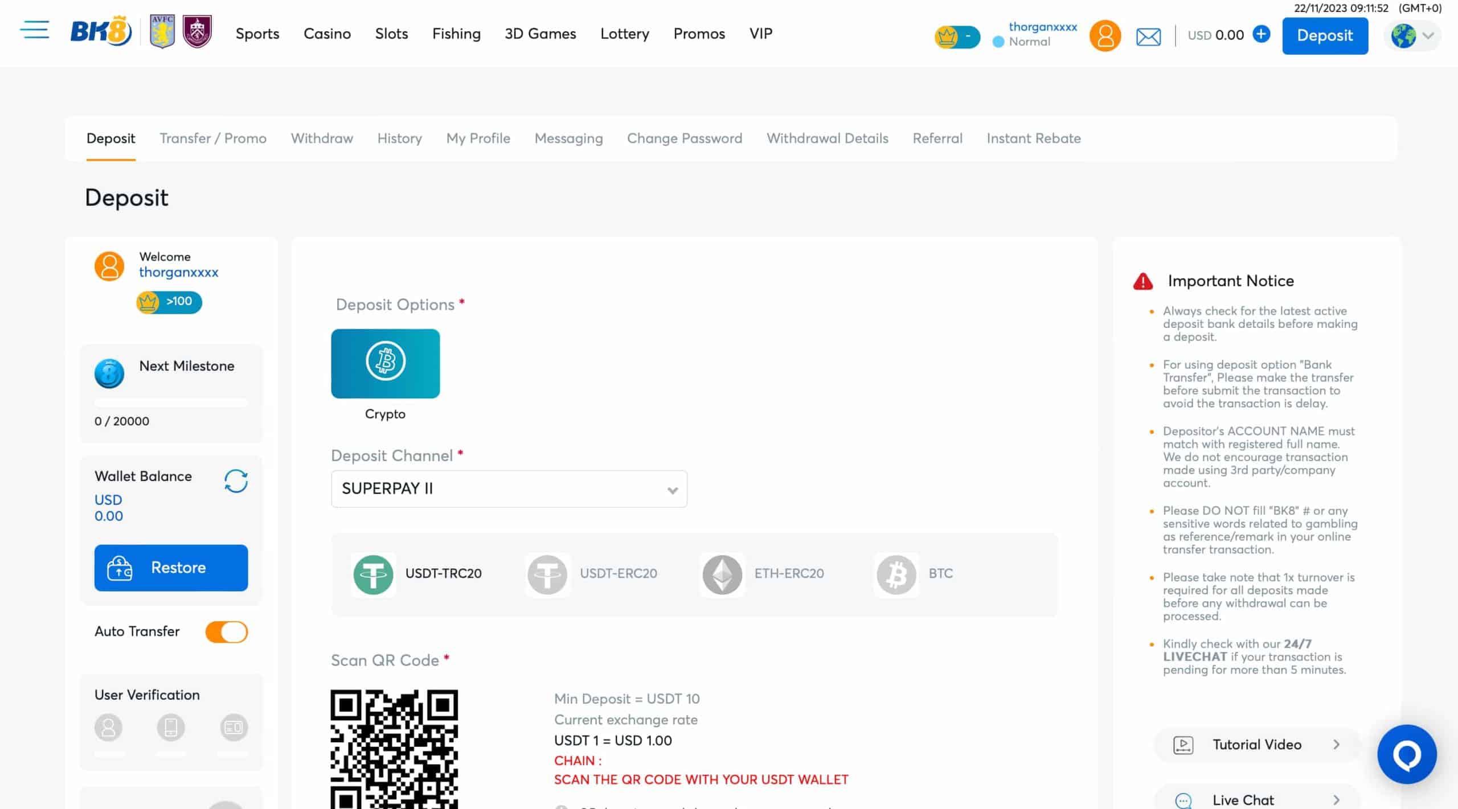The width and height of the screenshot is (1458, 809).
Task: Open the Withdraw tab
Action: tap(322, 138)
